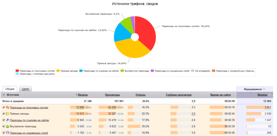Sort table by Просмотры column
The width and height of the screenshot is (277, 136).
point(112,95)
